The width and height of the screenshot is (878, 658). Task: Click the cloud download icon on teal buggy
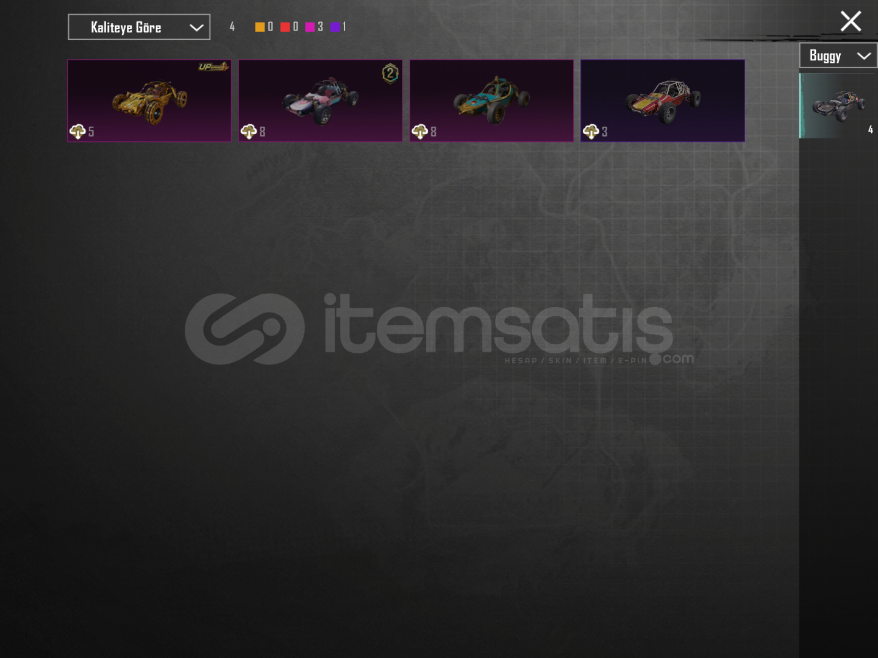tap(419, 132)
